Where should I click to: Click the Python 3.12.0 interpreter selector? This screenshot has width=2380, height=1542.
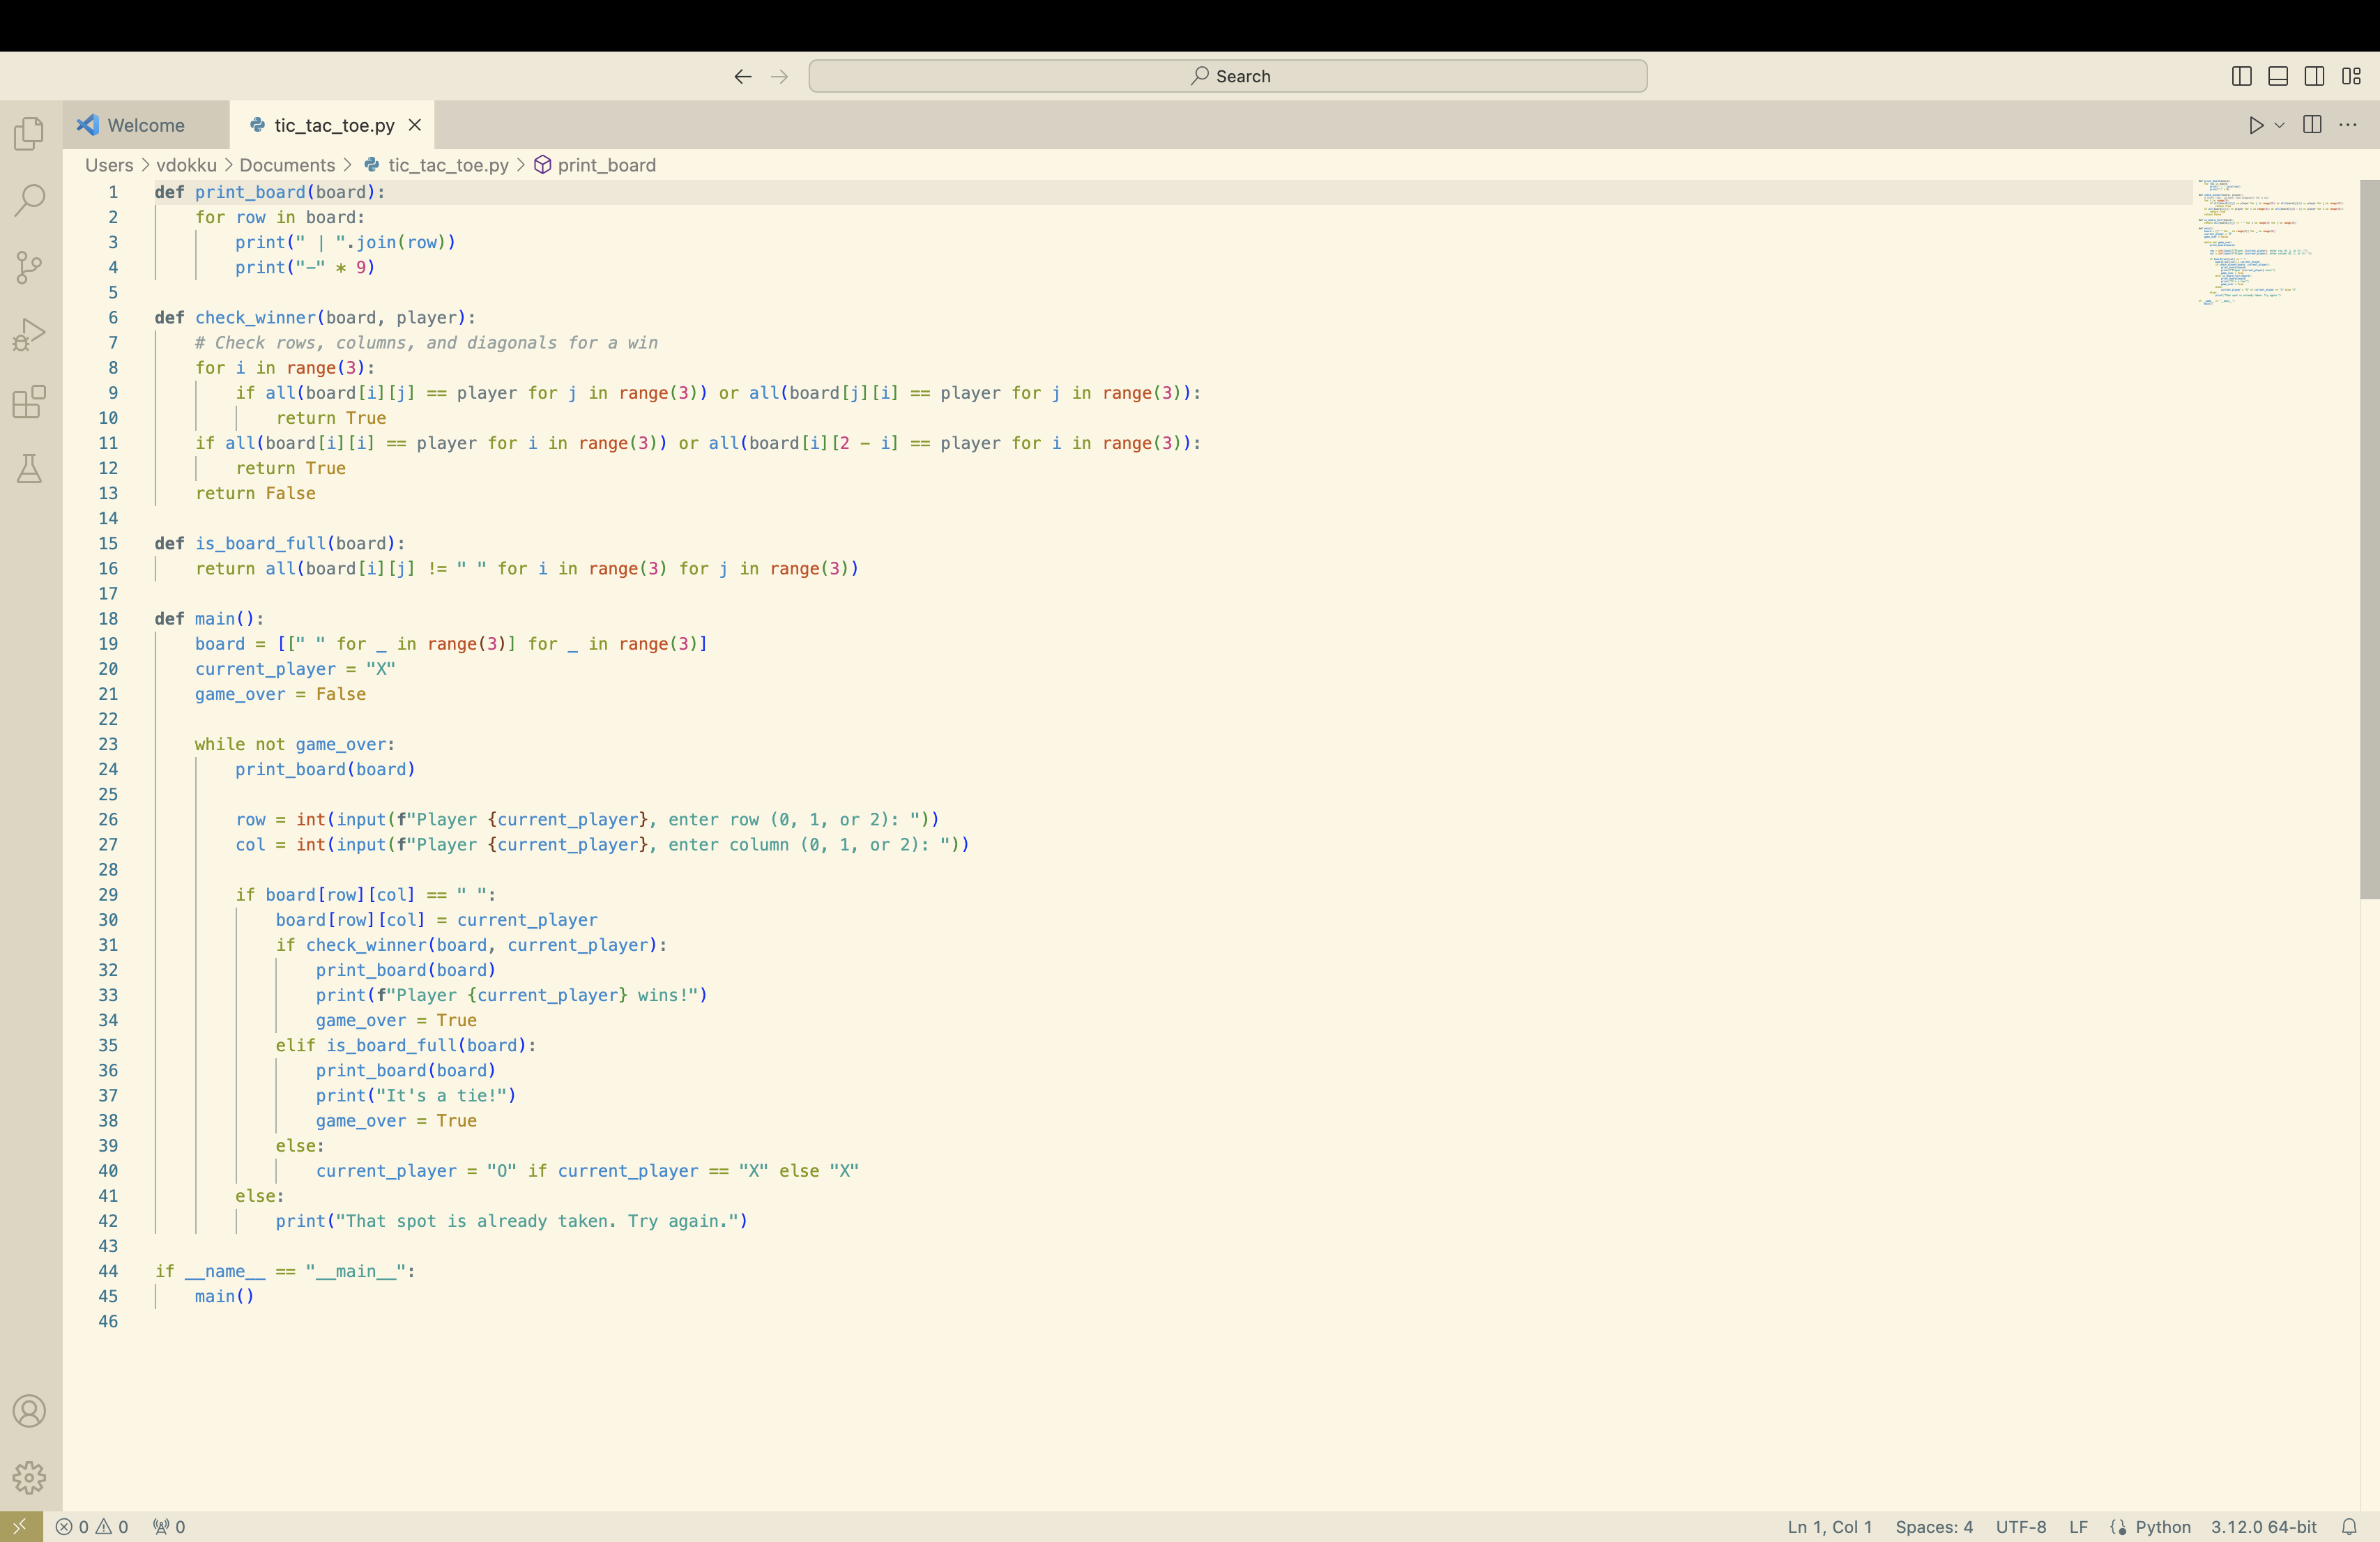pyautogui.click(x=2263, y=1527)
